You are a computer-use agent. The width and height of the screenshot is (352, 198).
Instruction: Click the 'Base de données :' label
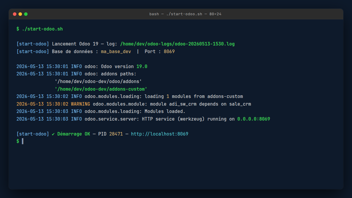point(75,51)
